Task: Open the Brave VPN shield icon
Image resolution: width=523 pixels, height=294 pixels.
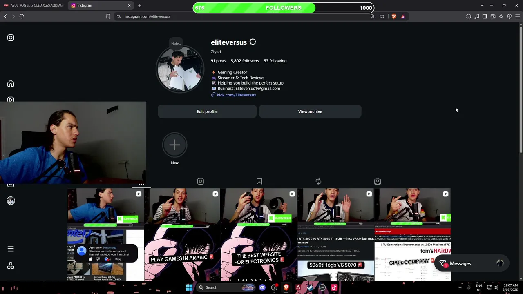Action: pyautogui.click(x=509, y=16)
